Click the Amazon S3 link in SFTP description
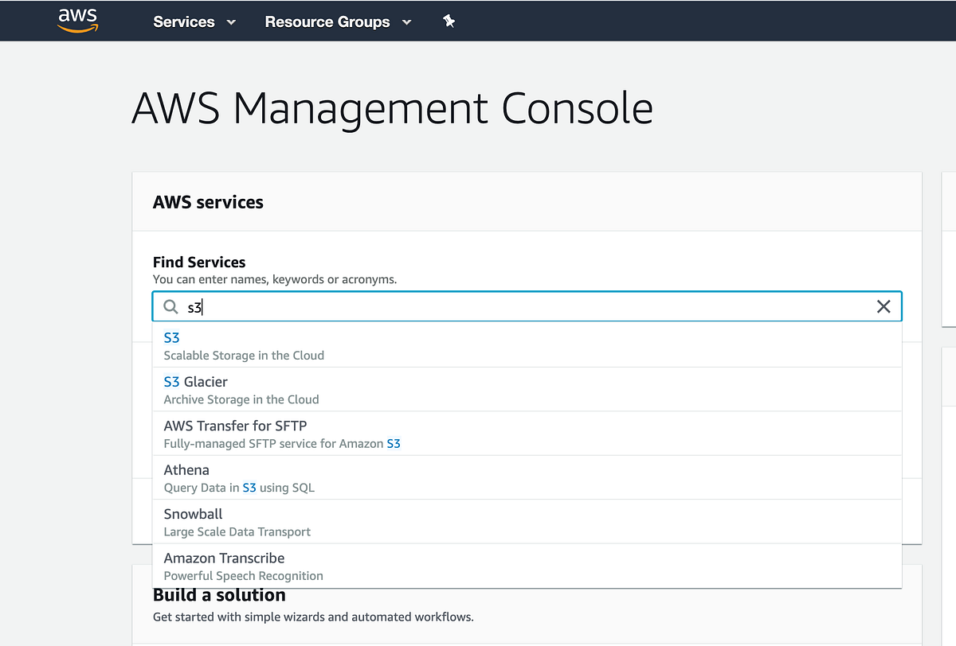This screenshot has width=956, height=646. pyautogui.click(x=393, y=443)
